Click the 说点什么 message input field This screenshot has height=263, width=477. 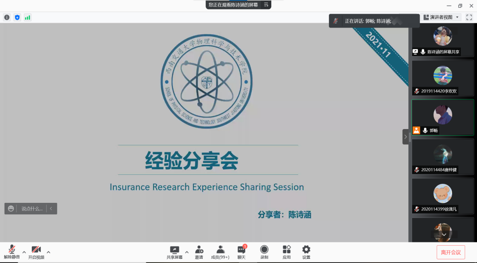click(x=32, y=209)
